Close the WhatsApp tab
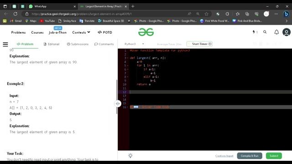The width and height of the screenshot is (292, 164). tap(75, 6)
